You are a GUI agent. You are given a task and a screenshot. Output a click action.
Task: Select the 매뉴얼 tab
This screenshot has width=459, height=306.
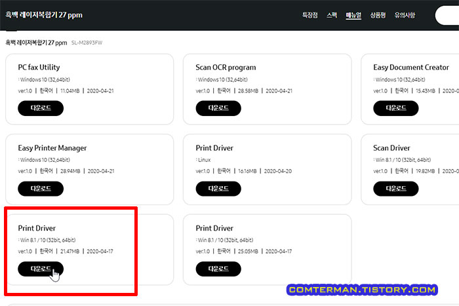353,15
